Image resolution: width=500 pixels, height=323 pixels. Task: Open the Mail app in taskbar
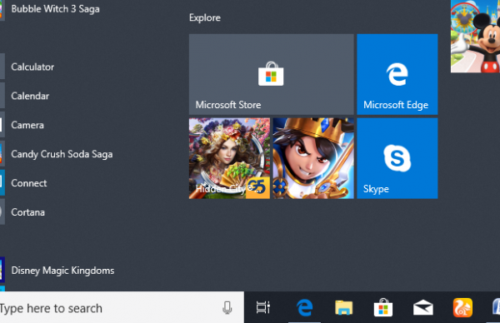[x=423, y=308]
